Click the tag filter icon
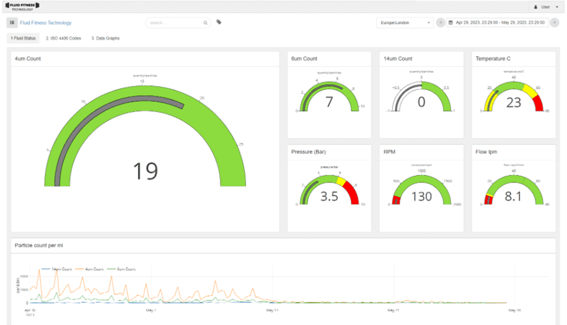Image resolution: width=567 pixels, height=325 pixels. [x=219, y=22]
